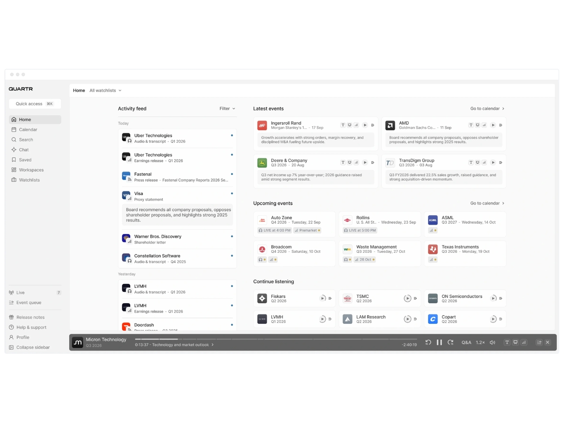Screen dimensions: 564x423
Task: Open Chat in the sidebar
Action: pos(35,150)
